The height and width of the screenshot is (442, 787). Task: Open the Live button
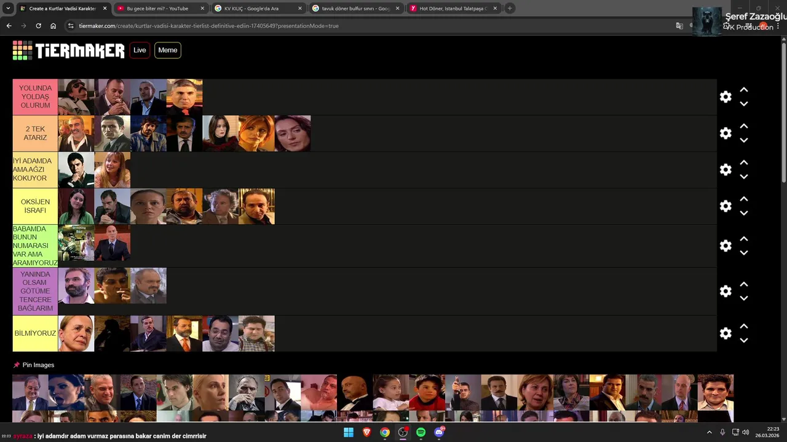(140, 50)
